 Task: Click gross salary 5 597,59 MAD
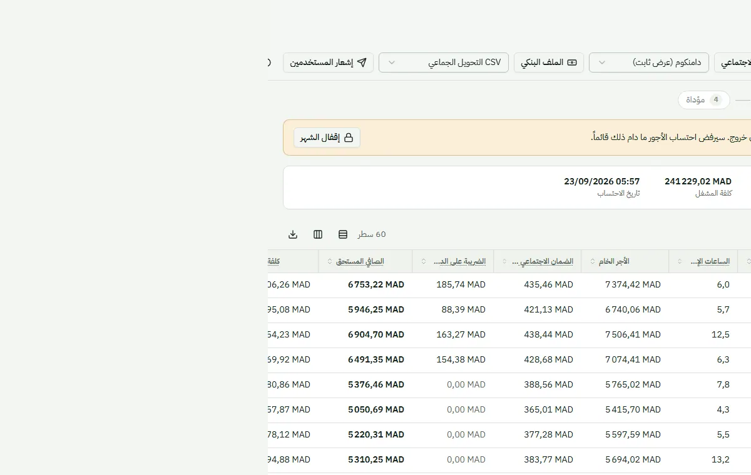(633, 434)
